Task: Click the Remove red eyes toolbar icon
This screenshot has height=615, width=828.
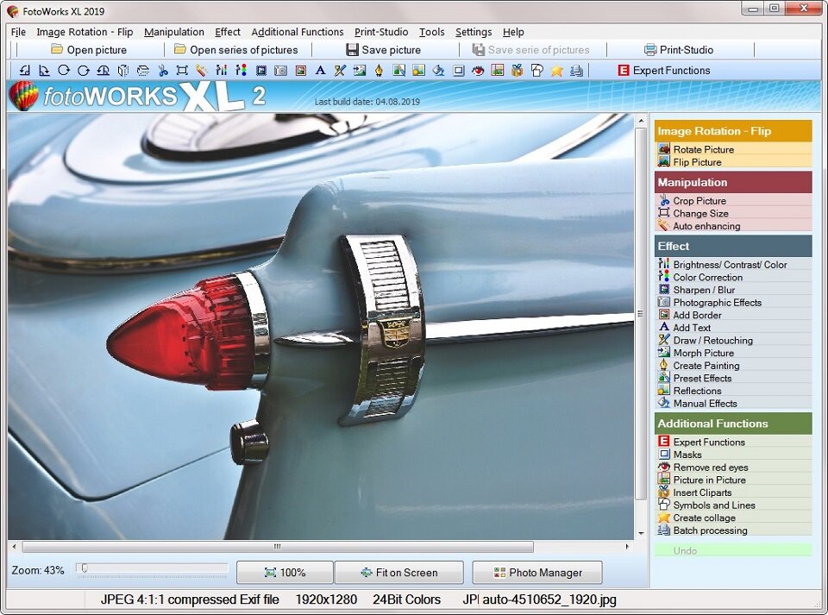Action: pyautogui.click(x=480, y=70)
